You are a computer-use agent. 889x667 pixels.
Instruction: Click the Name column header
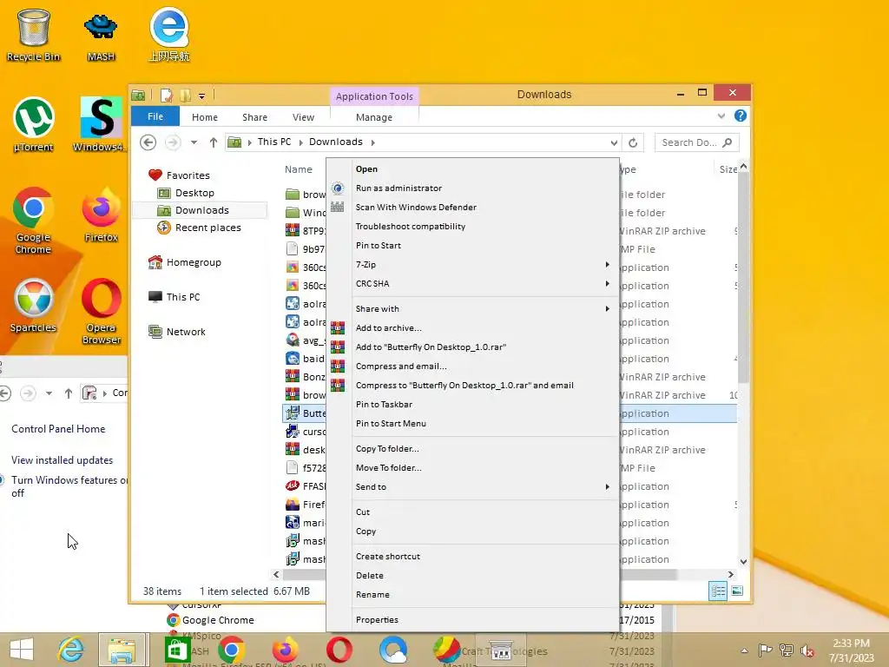click(299, 169)
